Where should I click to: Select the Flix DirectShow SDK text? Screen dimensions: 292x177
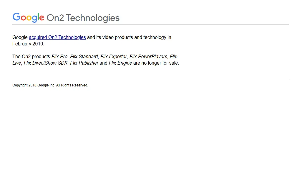[x=46, y=63]
